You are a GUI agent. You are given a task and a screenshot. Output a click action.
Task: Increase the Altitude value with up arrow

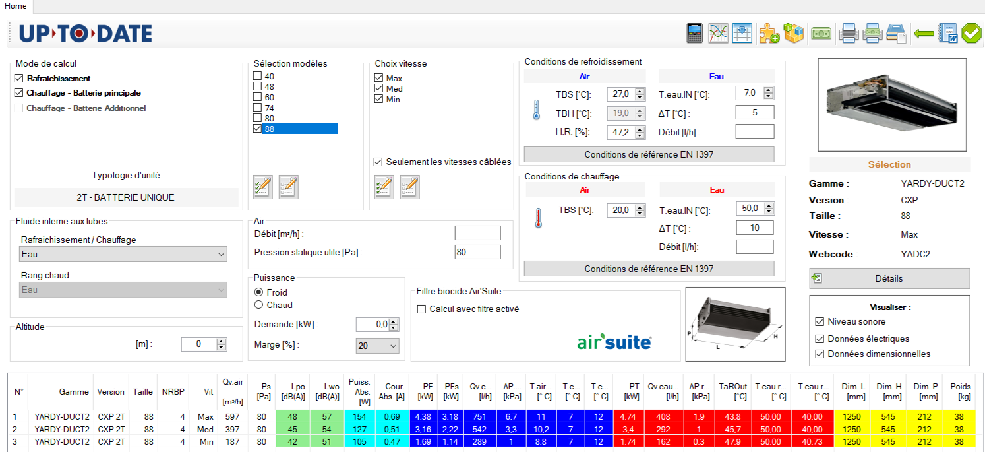click(222, 341)
